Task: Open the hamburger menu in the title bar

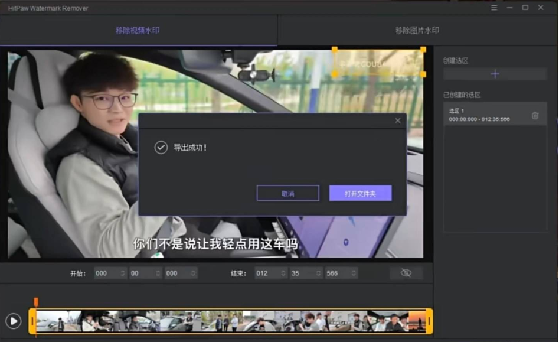Action: pyautogui.click(x=494, y=8)
